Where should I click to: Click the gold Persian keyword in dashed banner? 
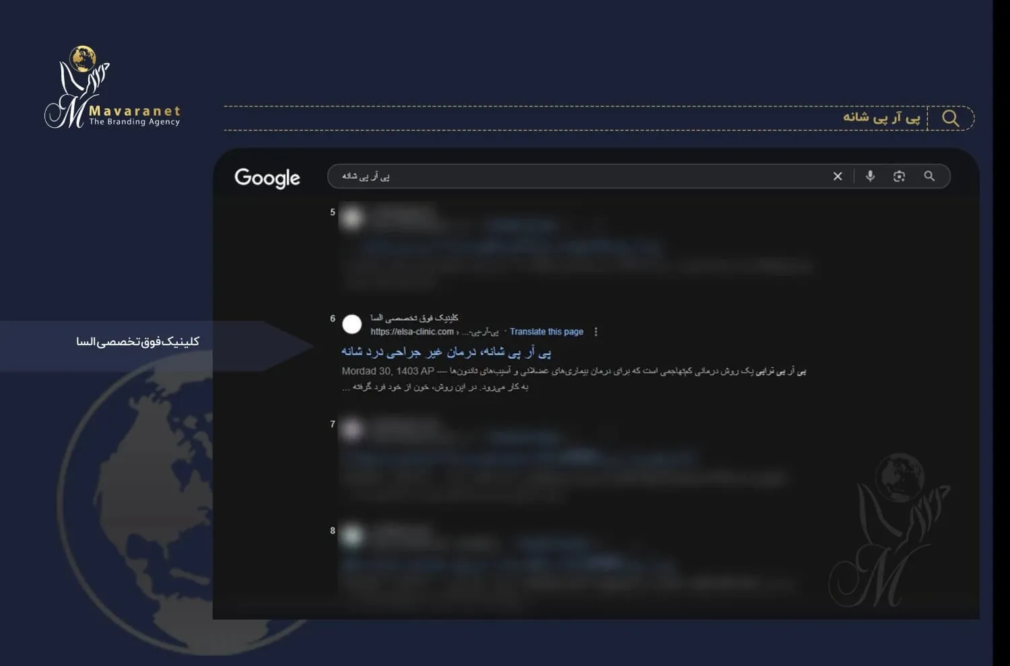(x=881, y=118)
